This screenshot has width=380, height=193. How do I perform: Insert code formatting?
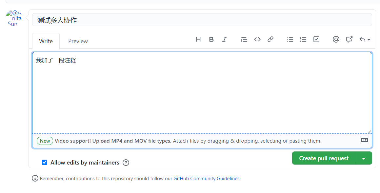[x=257, y=40]
